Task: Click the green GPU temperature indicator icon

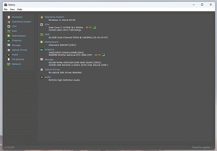Action: (104, 55)
